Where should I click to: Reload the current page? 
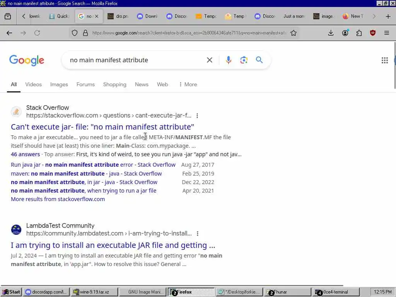point(37,33)
